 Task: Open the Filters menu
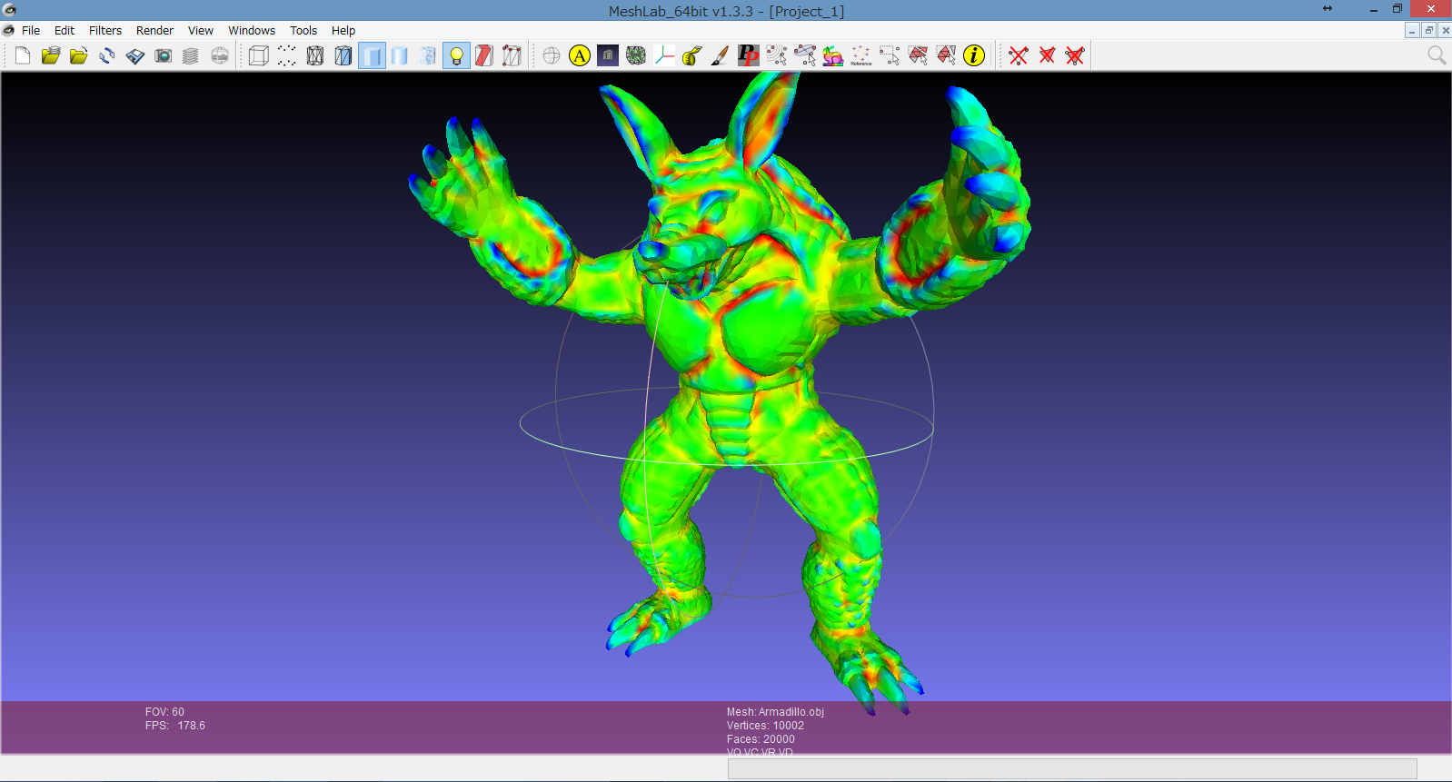[105, 30]
